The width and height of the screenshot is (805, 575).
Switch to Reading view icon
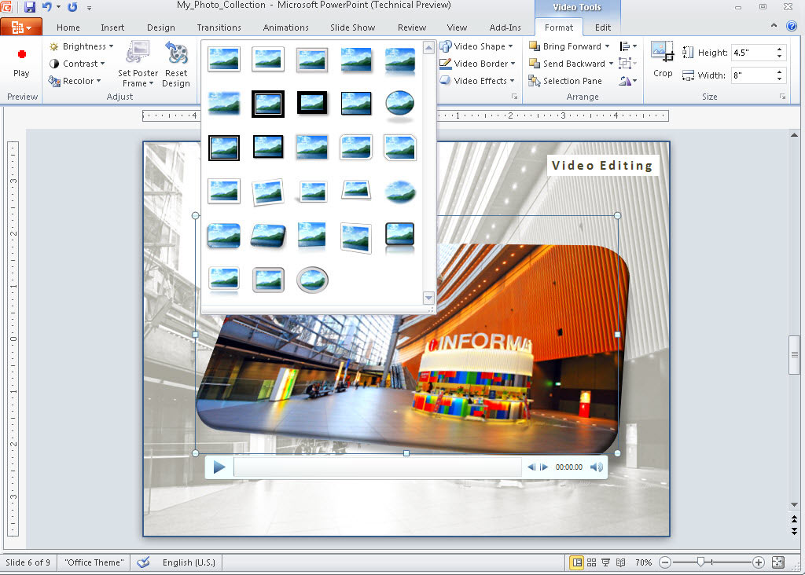tap(621, 562)
